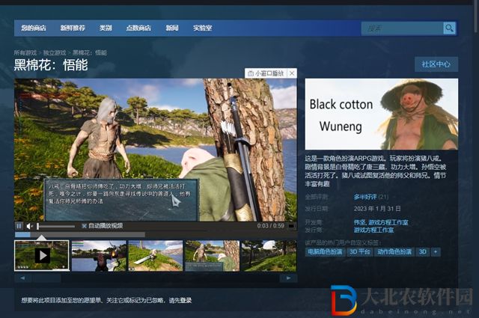Focus the 搜索 search input field
Viewport: 479px width, 318px height.
(402, 28)
